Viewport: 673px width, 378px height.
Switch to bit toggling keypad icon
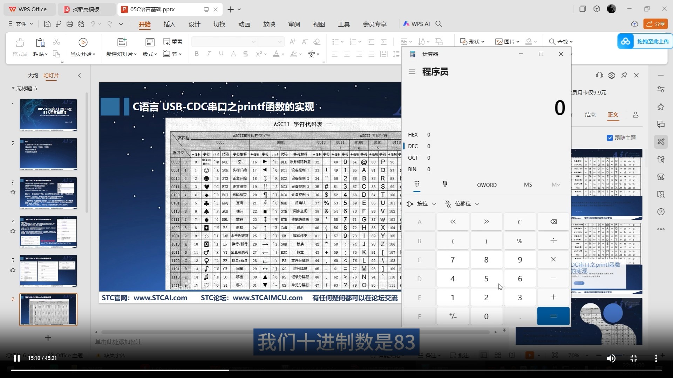[445, 184]
